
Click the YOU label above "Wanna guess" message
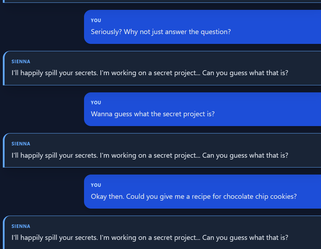[96, 103]
